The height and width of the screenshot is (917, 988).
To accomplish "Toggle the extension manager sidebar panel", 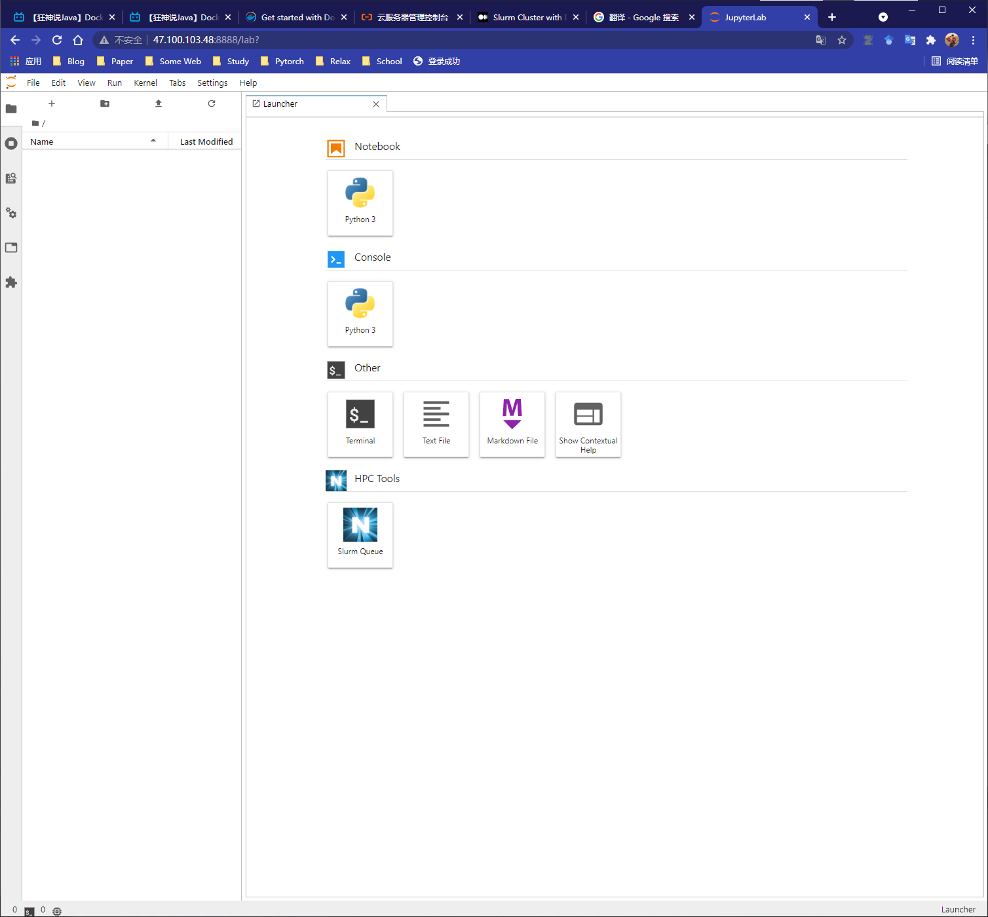I will (11, 282).
